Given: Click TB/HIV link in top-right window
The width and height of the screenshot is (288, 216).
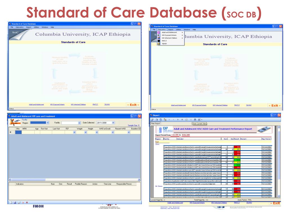Looking at the screenshot, I should click(249, 105).
